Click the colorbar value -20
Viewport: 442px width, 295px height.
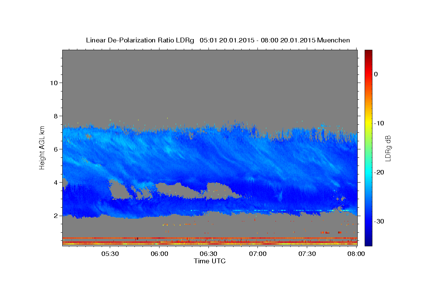(x=379, y=172)
